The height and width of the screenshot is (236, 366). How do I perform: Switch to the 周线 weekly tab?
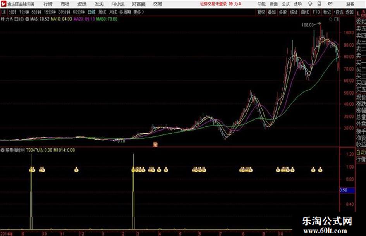coord(102,12)
